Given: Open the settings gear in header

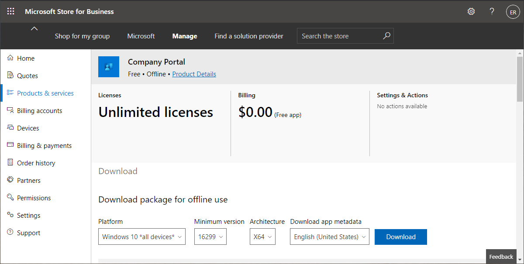Looking at the screenshot, I should 471,11.
